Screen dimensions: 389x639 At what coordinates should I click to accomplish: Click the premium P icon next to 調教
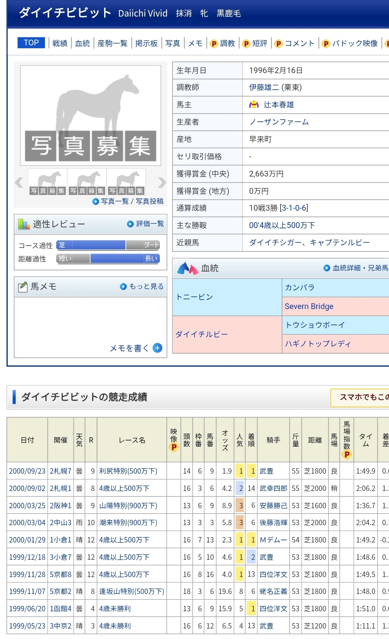coord(214,44)
